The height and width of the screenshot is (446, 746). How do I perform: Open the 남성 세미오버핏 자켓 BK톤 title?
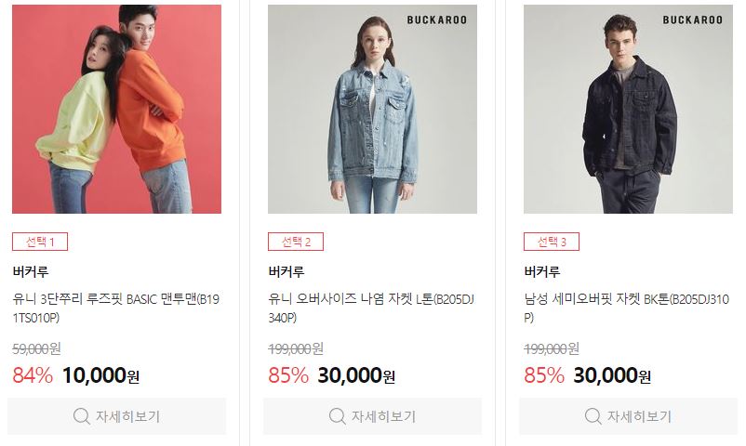pyautogui.click(x=627, y=308)
